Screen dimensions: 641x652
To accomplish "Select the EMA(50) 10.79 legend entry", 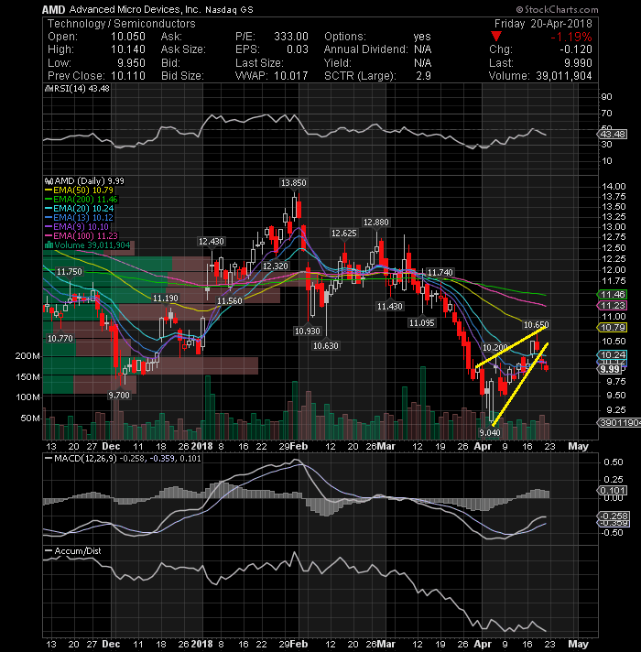I will click(x=79, y=190).
